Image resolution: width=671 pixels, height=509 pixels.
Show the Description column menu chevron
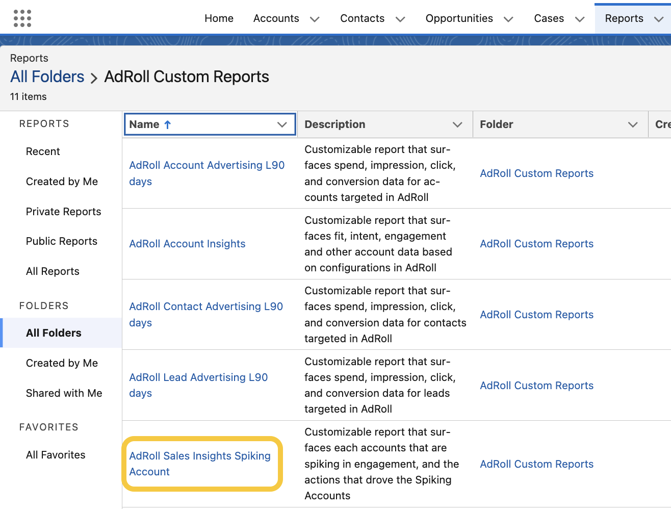point(457,124)
